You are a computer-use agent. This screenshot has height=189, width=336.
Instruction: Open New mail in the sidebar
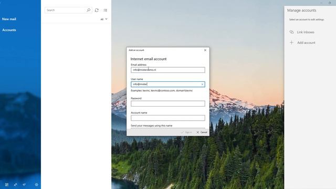(x=9, y=19)
